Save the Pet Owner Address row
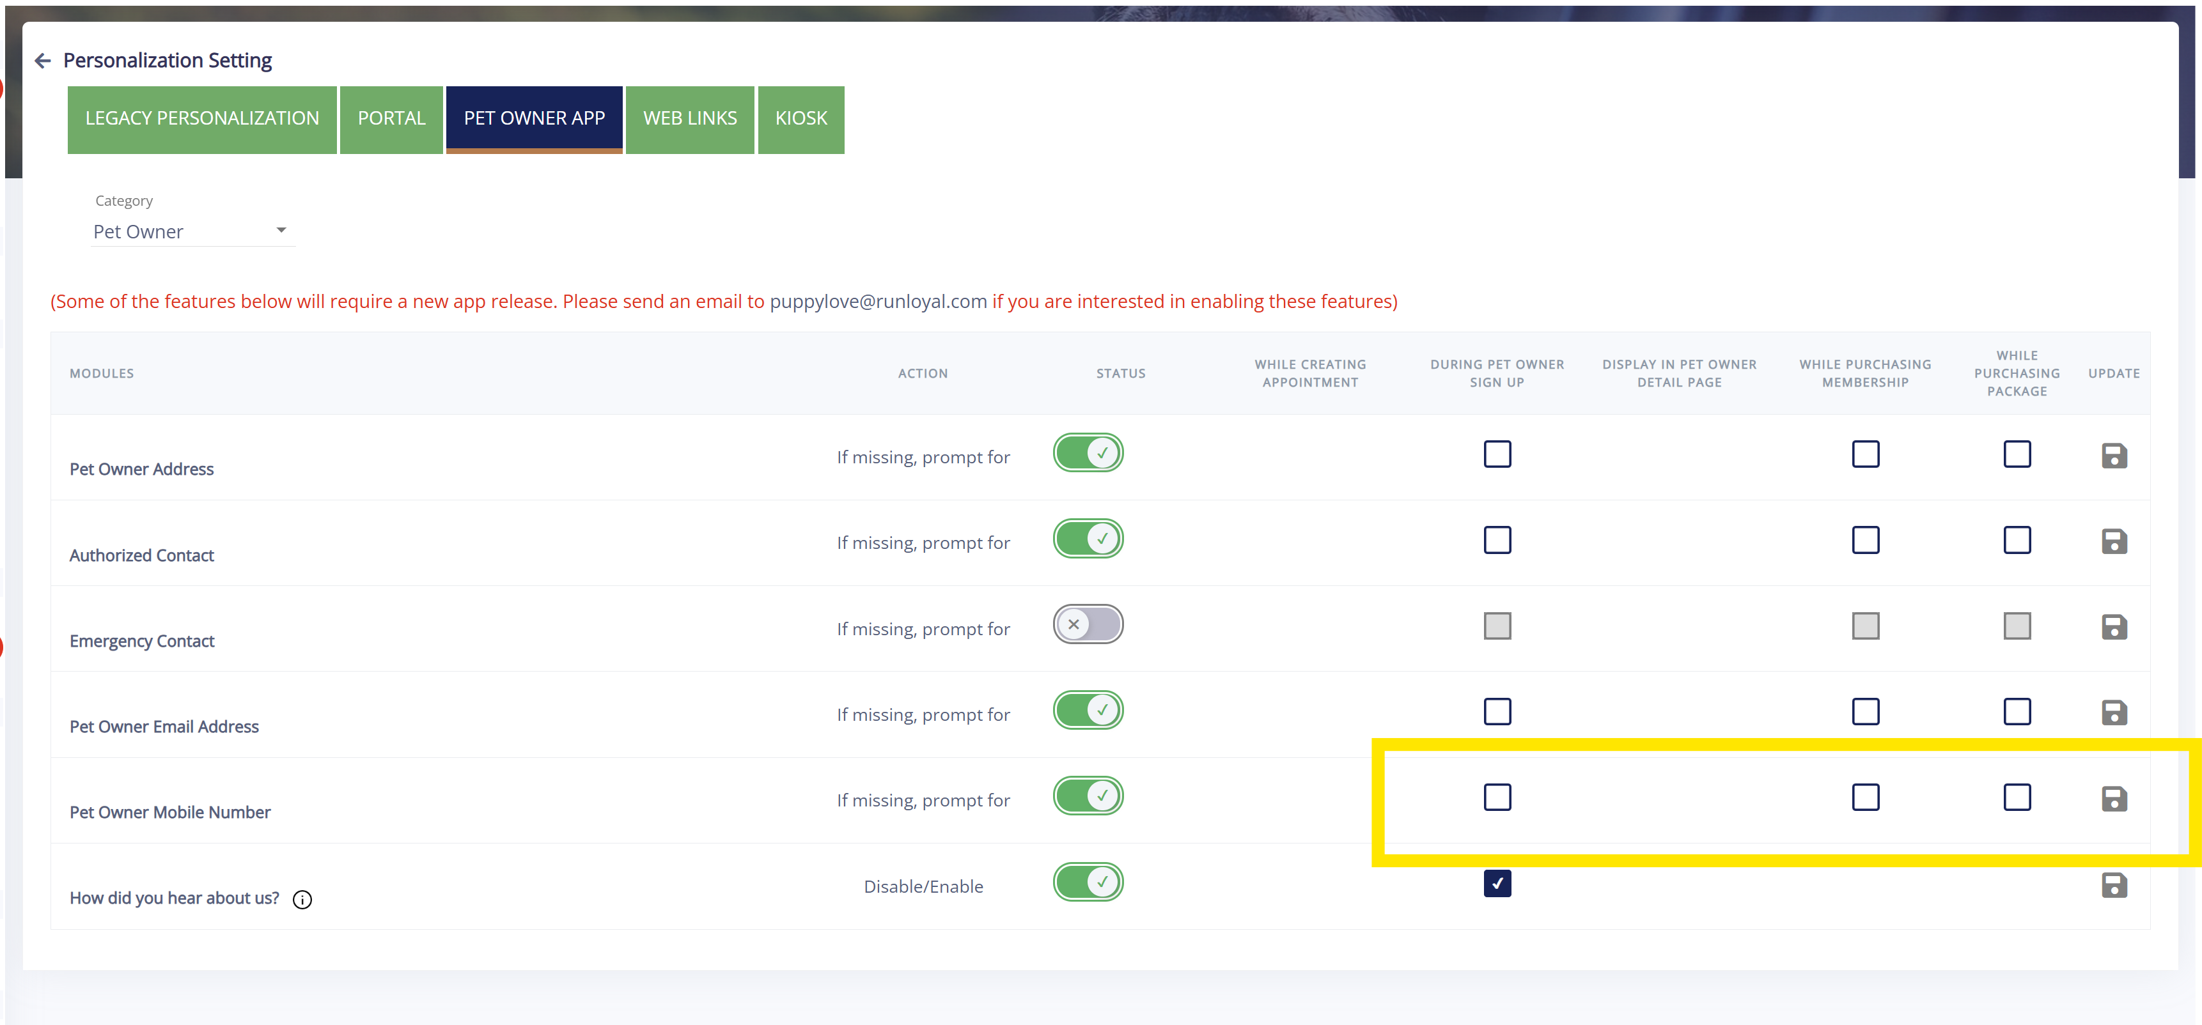The height and width of the screenshot is (1025, 2202). pos(2113,455)
